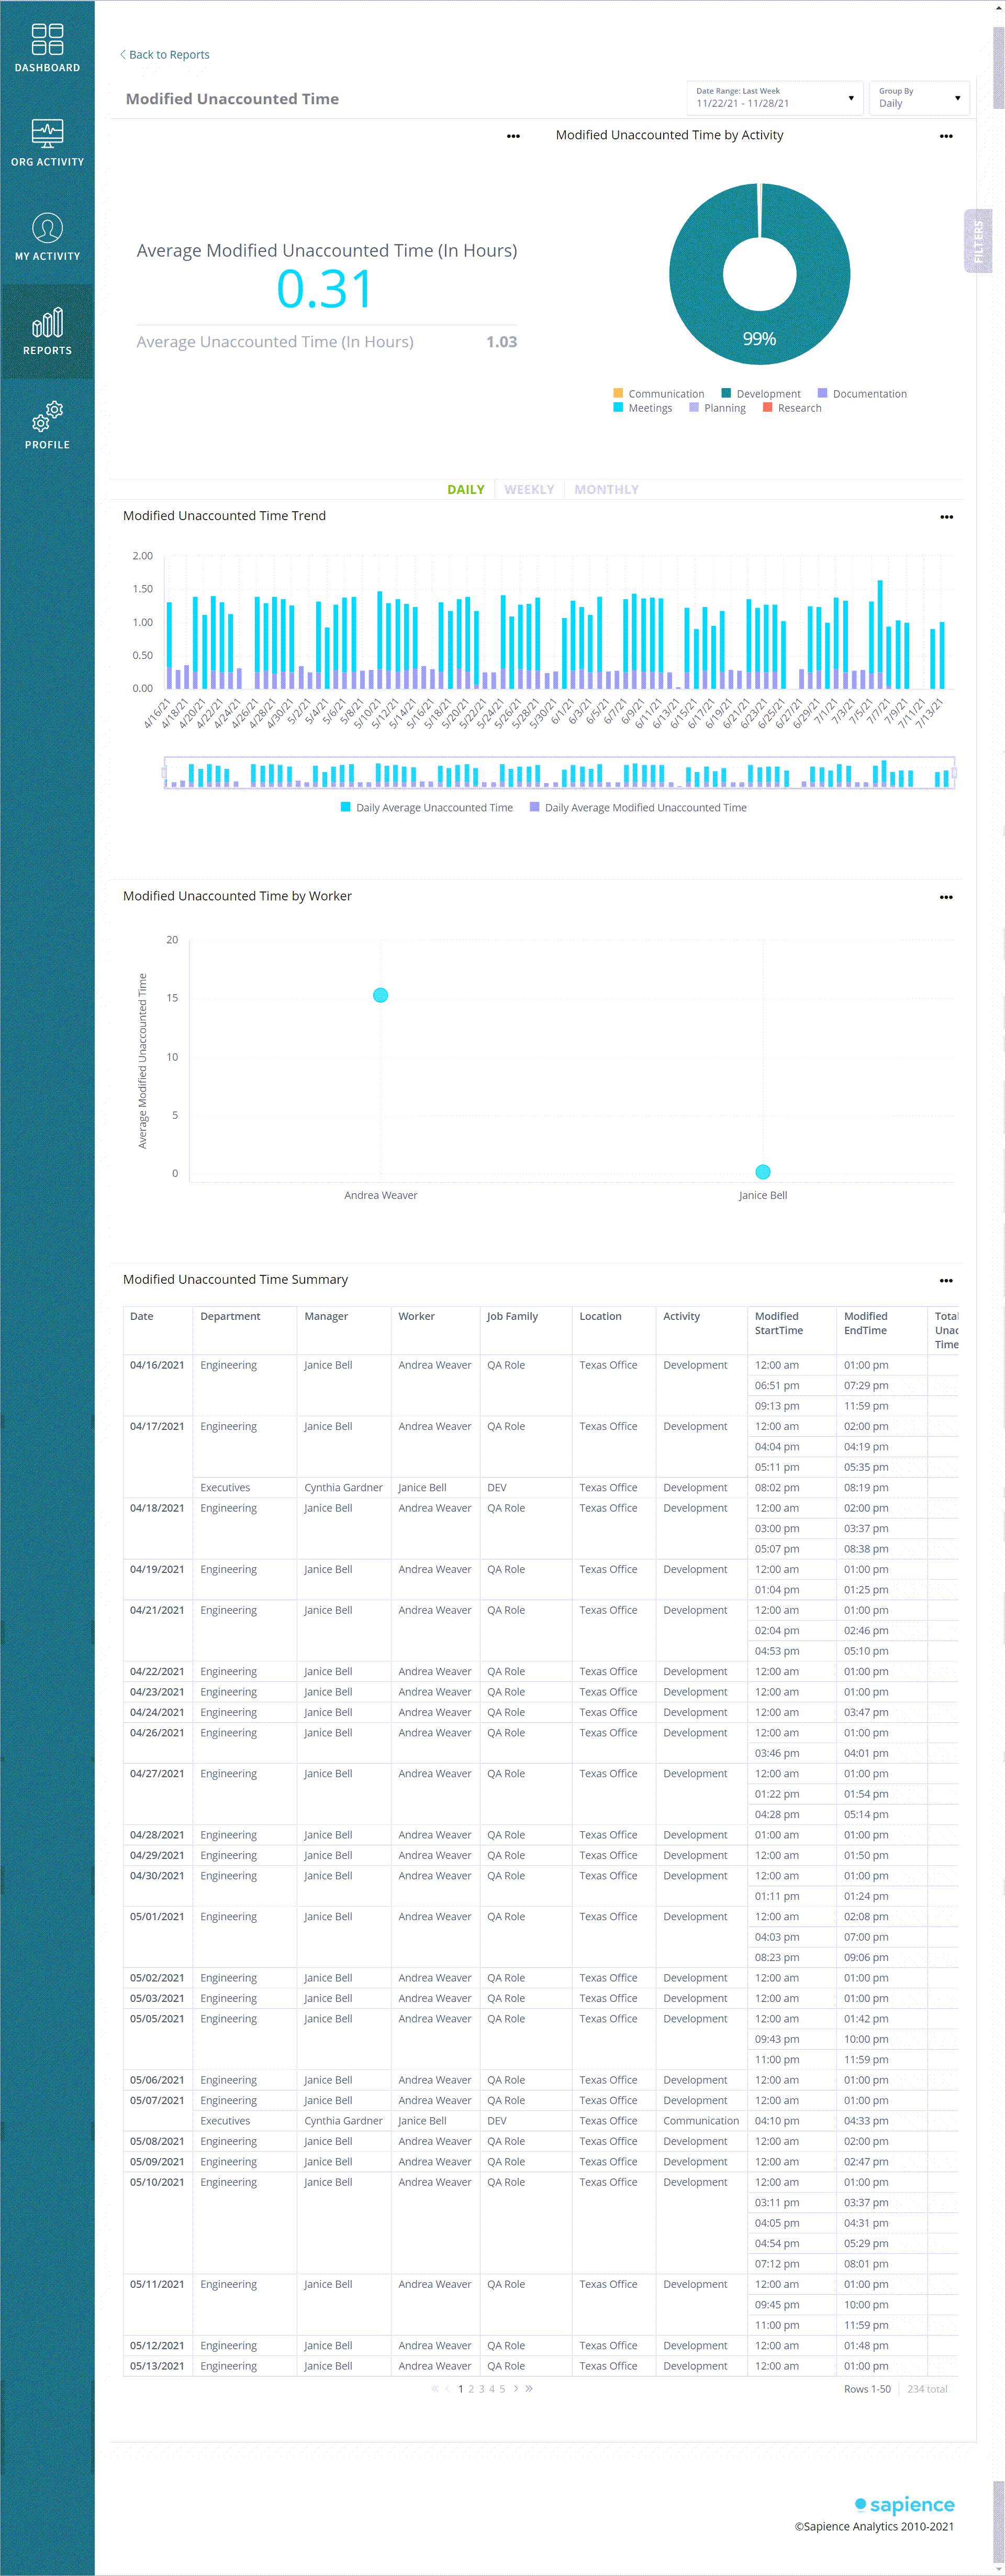Click the Janice Bell data point
The height and width of the screenshot is (2576, 1006).
763,1172
